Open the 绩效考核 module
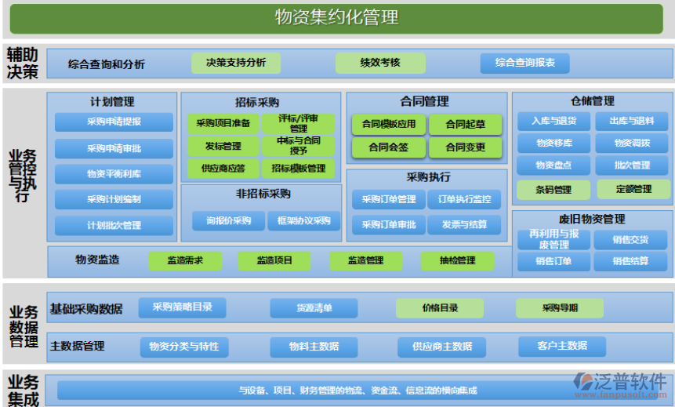Image resolution: width=675 pixels, height=407 pixels. tap(380, 63)
